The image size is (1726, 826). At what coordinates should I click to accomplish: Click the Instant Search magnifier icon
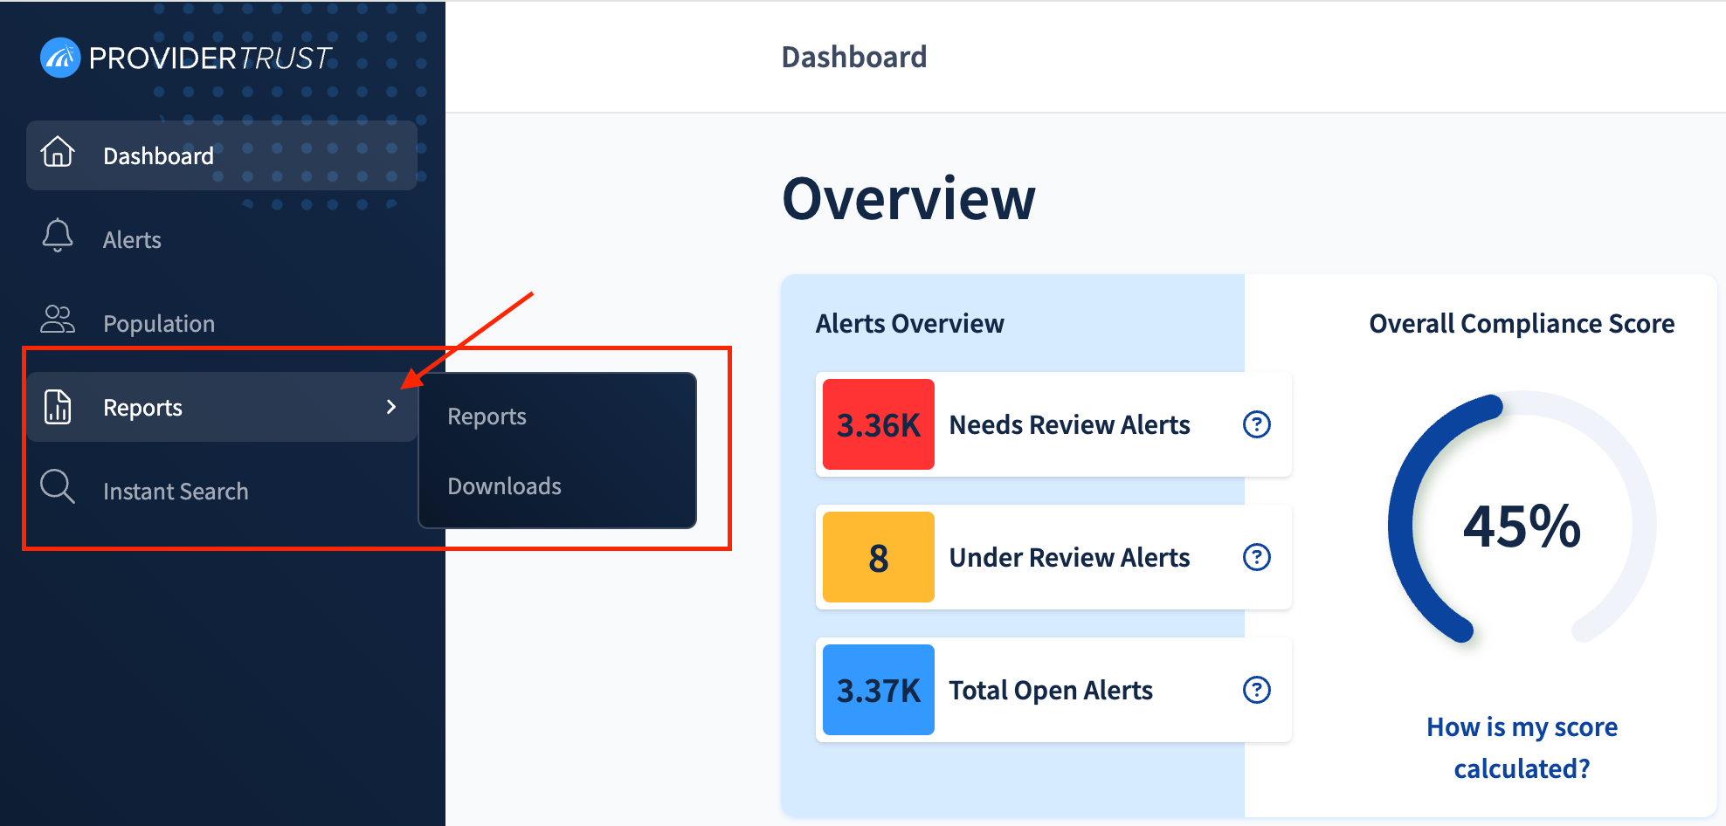[58, 486]
